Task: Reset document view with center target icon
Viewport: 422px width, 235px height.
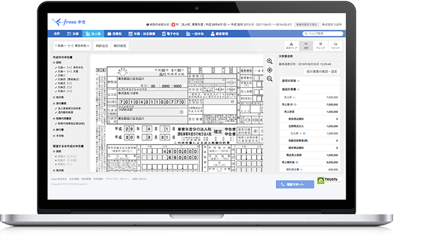Action: tap(269, 70)
